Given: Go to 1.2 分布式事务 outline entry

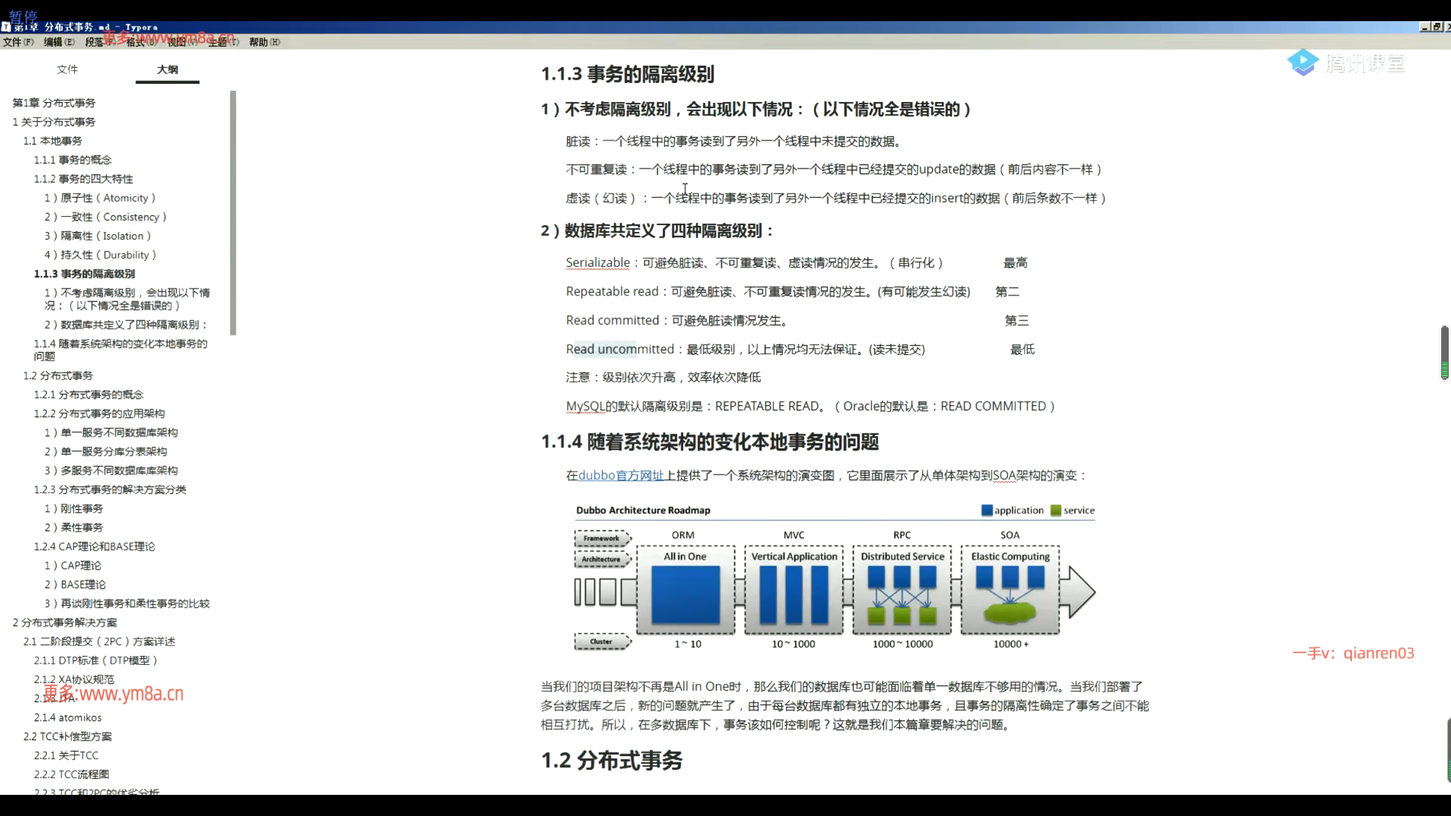Looking at the screenshot, I should pos(58,376).
